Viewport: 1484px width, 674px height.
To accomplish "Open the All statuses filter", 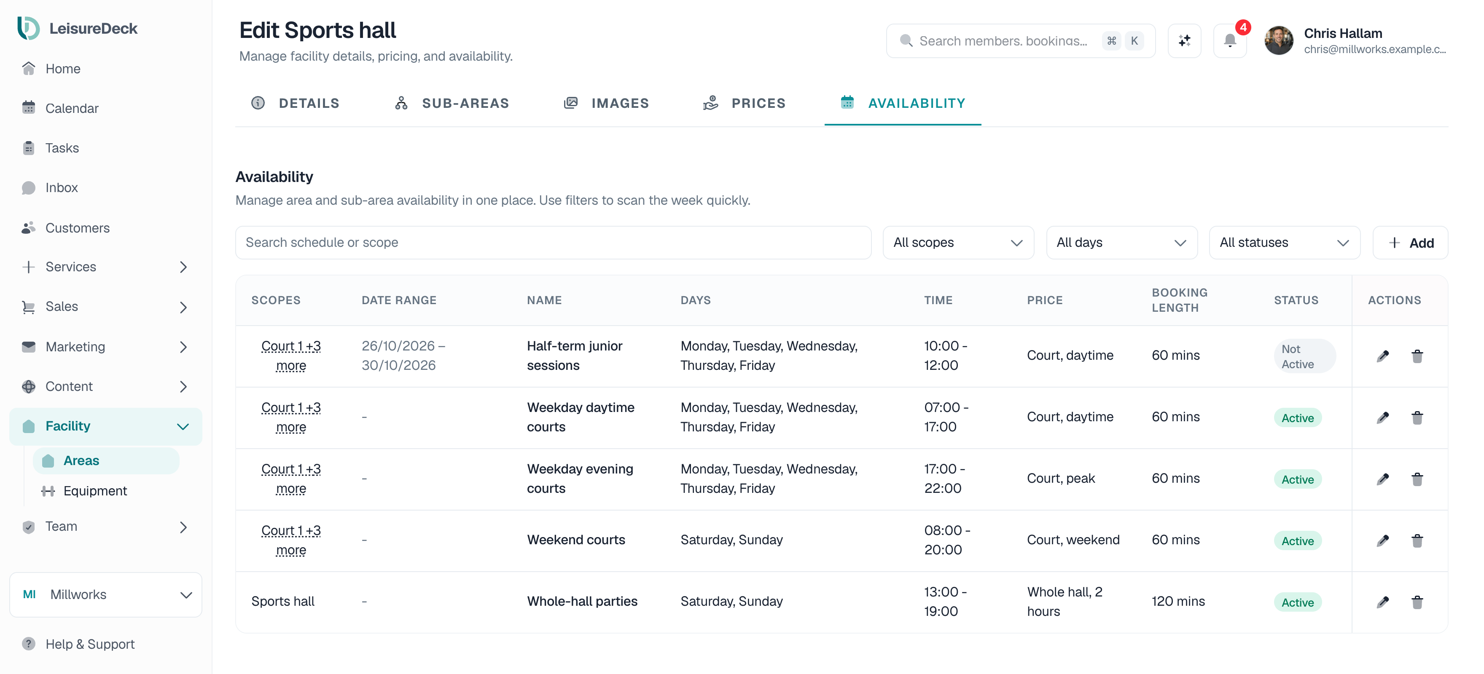I will (x=1285, y=243).
